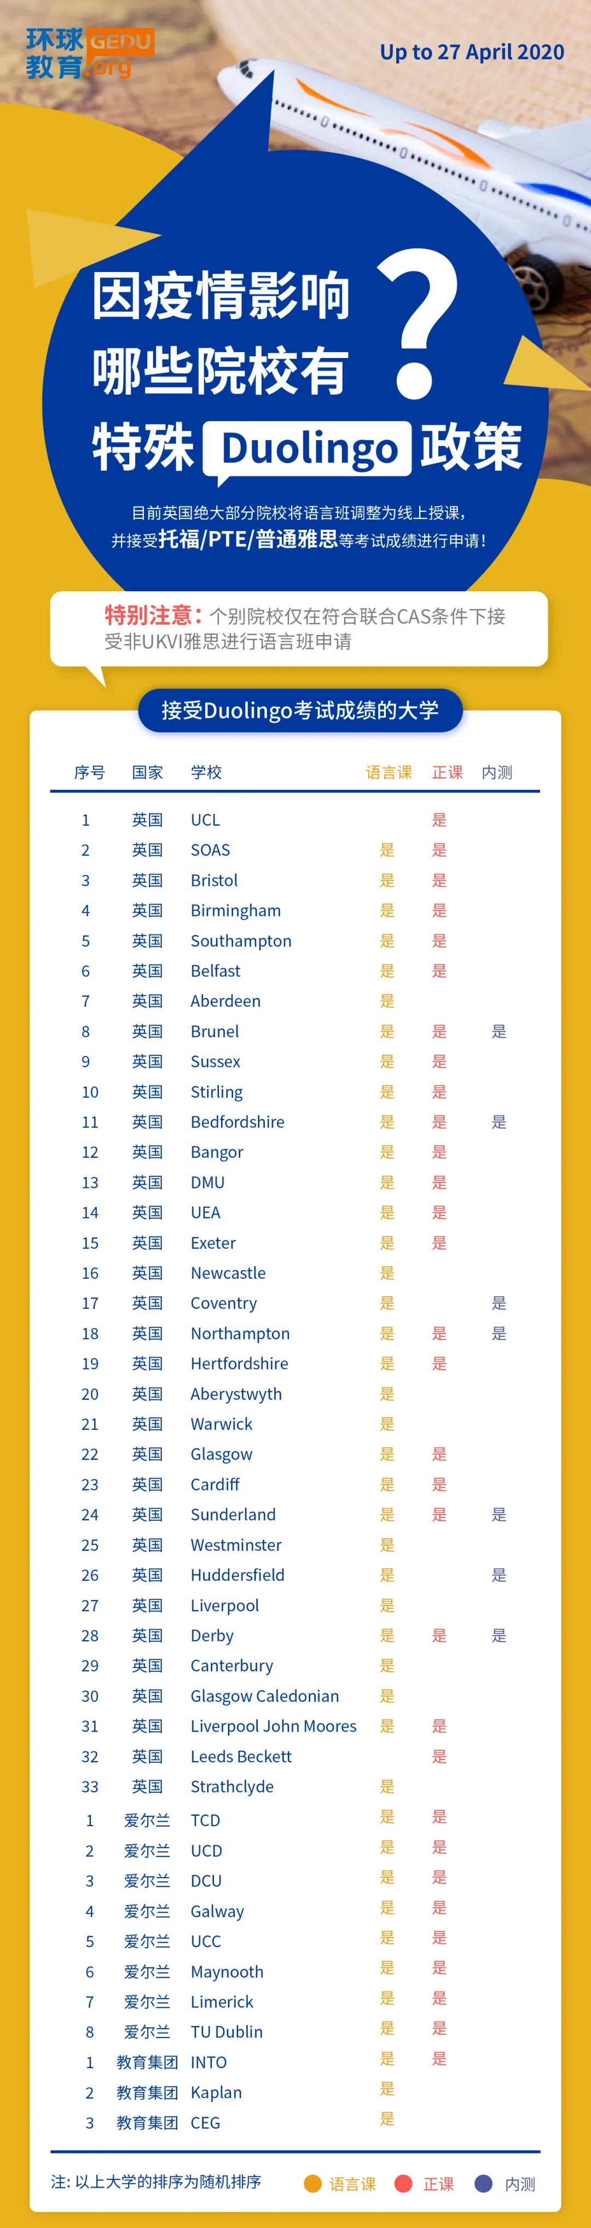
Task: Click the orange 语言课 legend dot
Action: 314,2183
